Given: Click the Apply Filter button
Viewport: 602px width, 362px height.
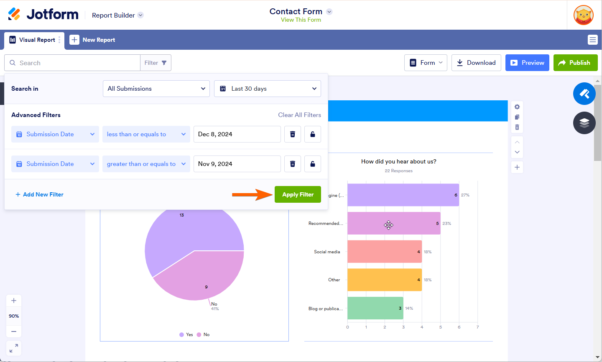Looking at the screenshot, I should click(298, 194).
